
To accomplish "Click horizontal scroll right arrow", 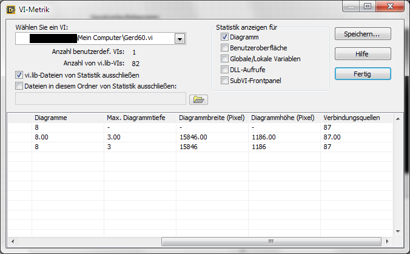I will click(x=387, y=241).
